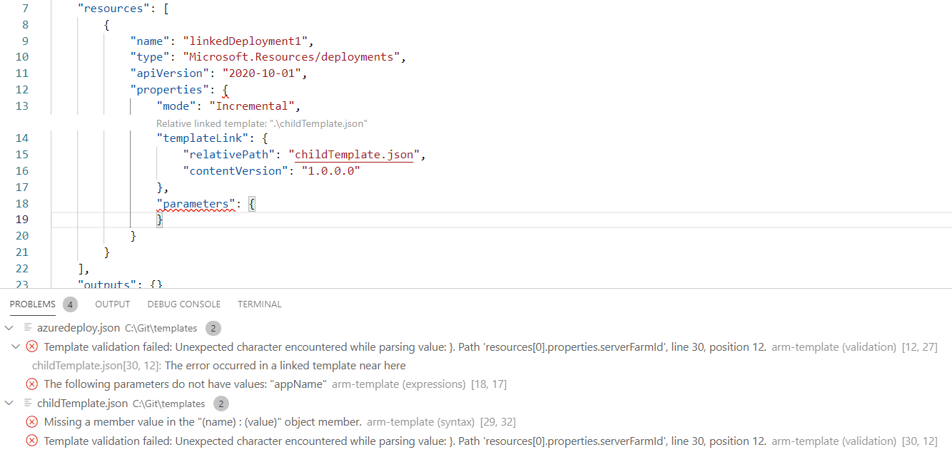Click the error icon beside the missing member value problem

tap(32, 422)
